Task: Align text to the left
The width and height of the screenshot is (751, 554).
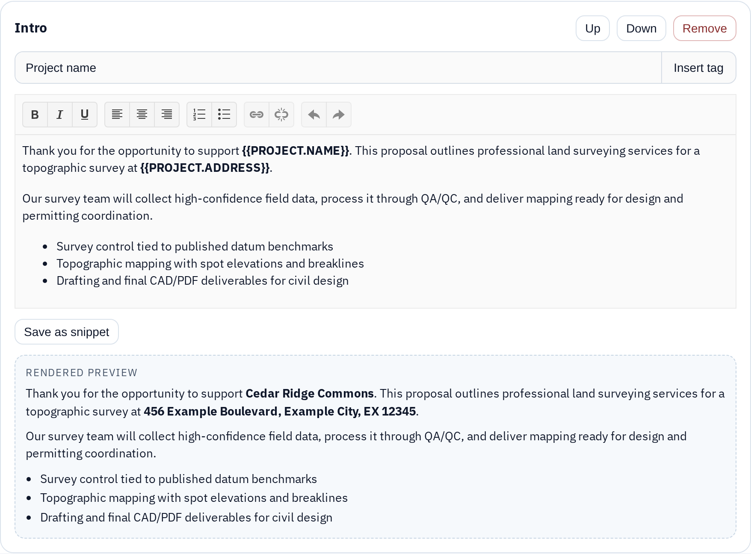Action: (117, 115)
